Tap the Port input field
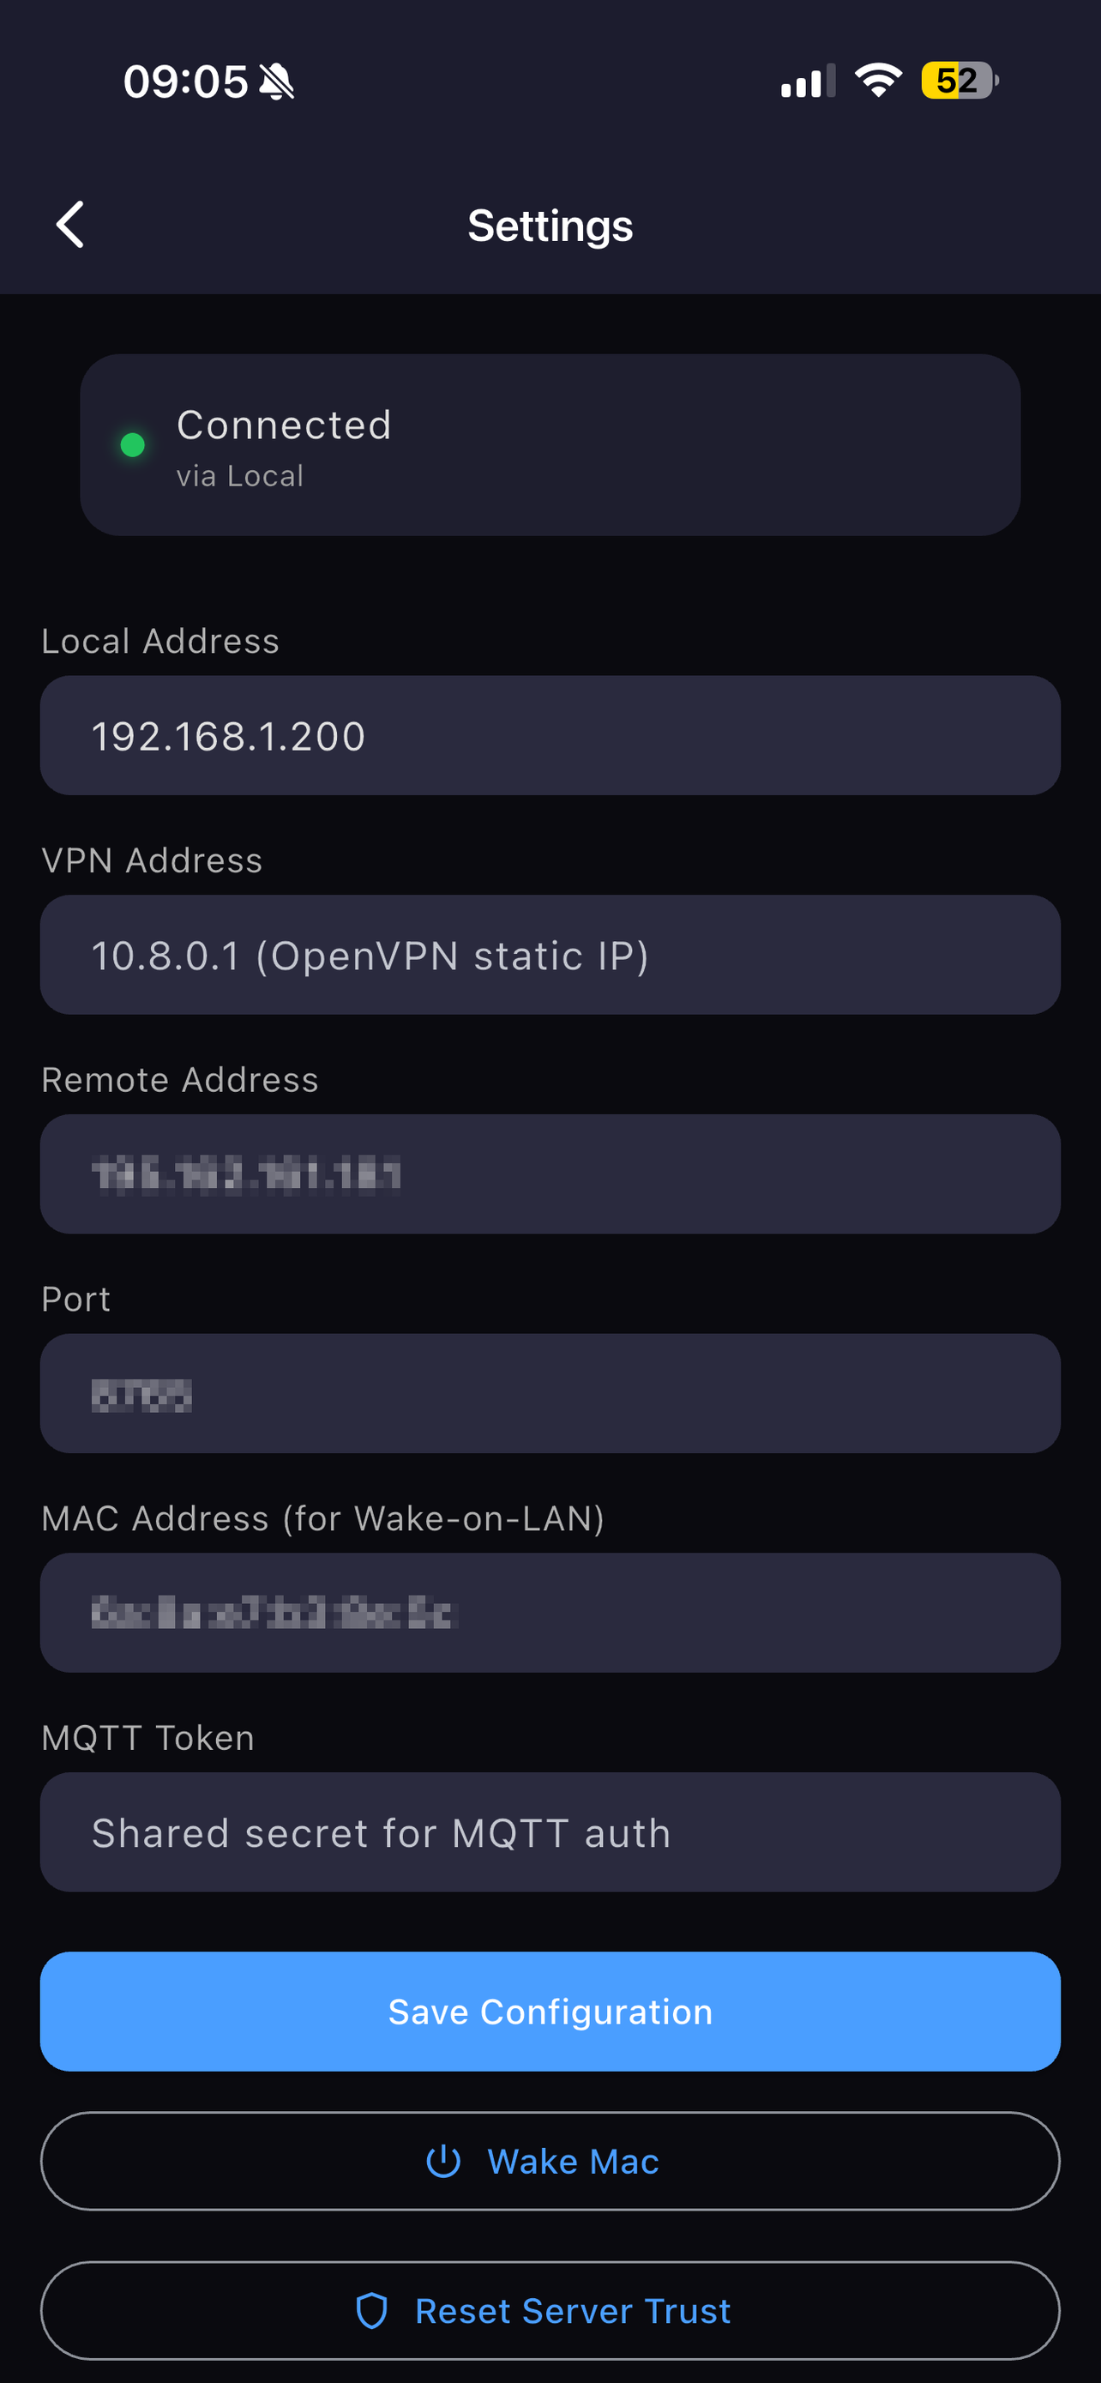Viewport: 1101px width, 2383px height. click(550, 1393)
